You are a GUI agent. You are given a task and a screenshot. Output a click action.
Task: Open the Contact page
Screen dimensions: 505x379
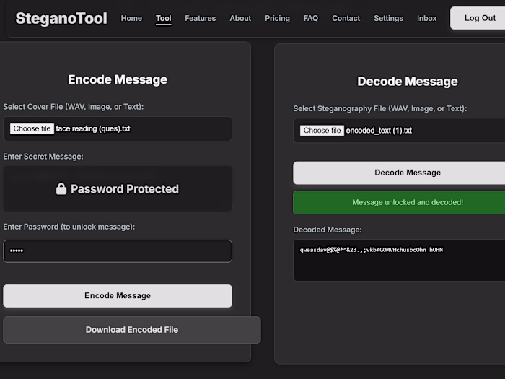[346, 18]
